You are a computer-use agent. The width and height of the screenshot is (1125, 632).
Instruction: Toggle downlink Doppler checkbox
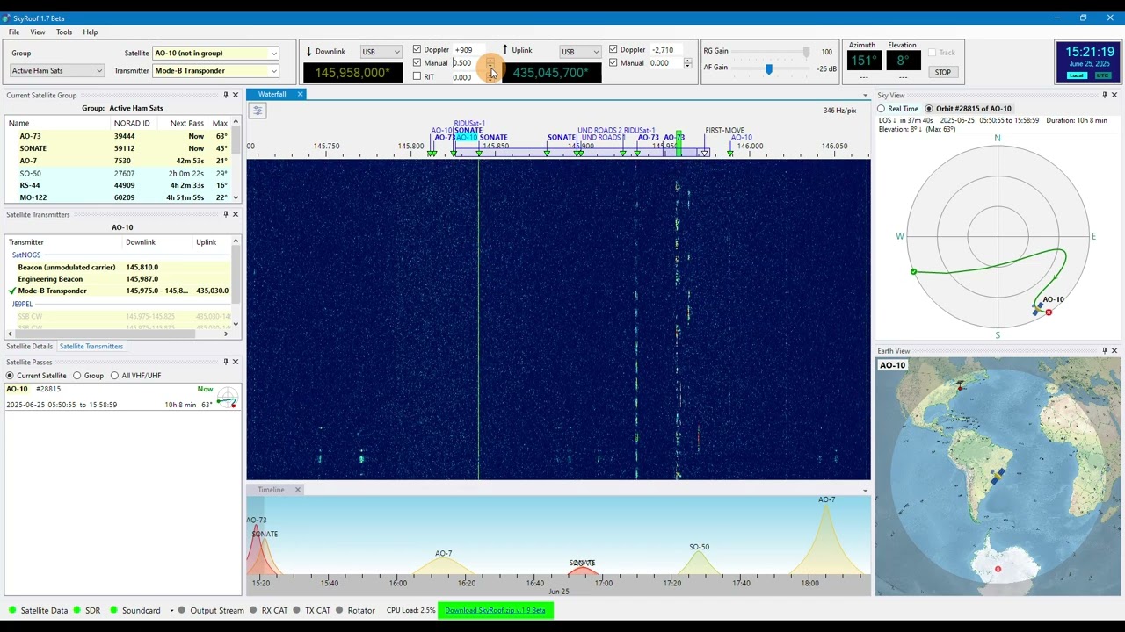pyautogui.click(x=417, y=50)
